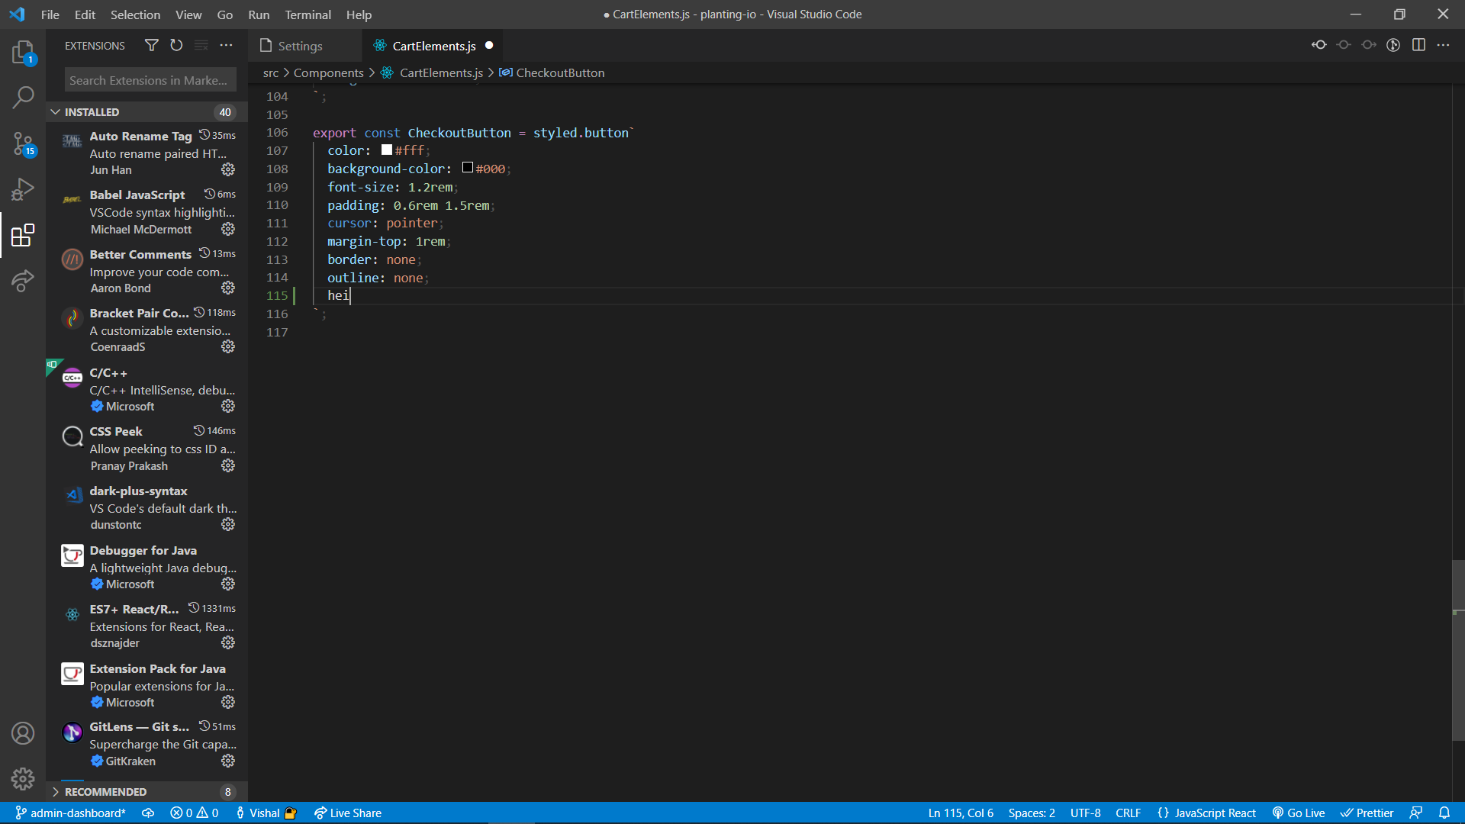Refresh the installed extensions list
This screenshot has width=1465, height=824.
(x=176, y=45)
